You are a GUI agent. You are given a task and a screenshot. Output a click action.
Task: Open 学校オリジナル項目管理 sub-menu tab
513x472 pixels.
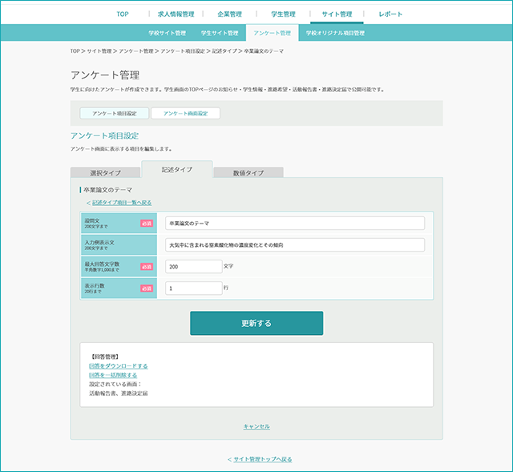335,33
